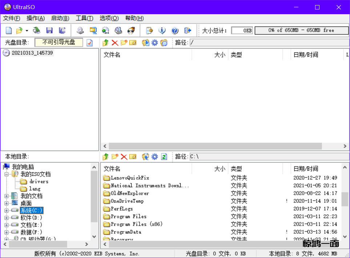350x258 pixels.
Task: Expand the 软件(D:) drive node
Action: [x=7, y=218]
